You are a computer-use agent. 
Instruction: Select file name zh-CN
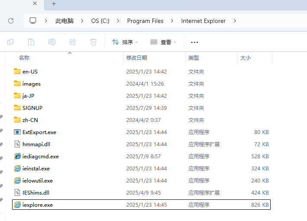coord(30,120)
